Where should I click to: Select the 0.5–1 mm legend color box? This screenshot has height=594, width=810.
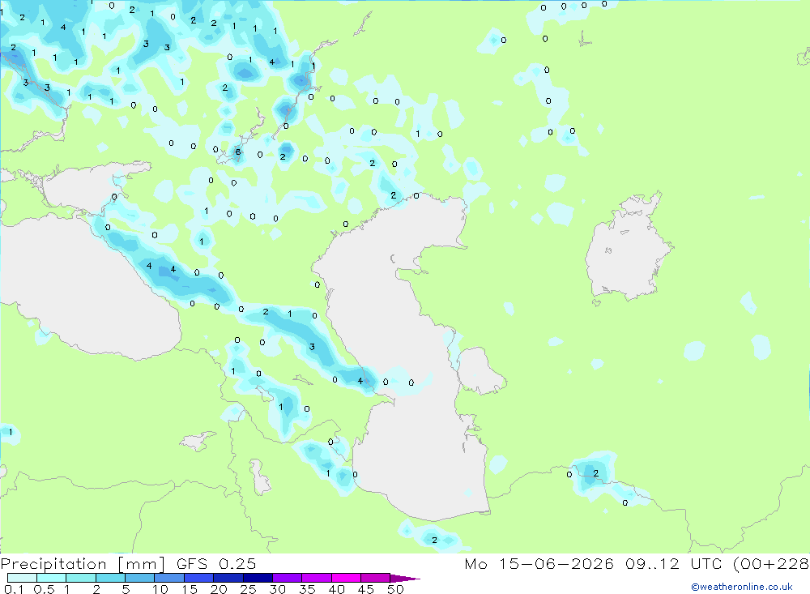coord(52,578)
